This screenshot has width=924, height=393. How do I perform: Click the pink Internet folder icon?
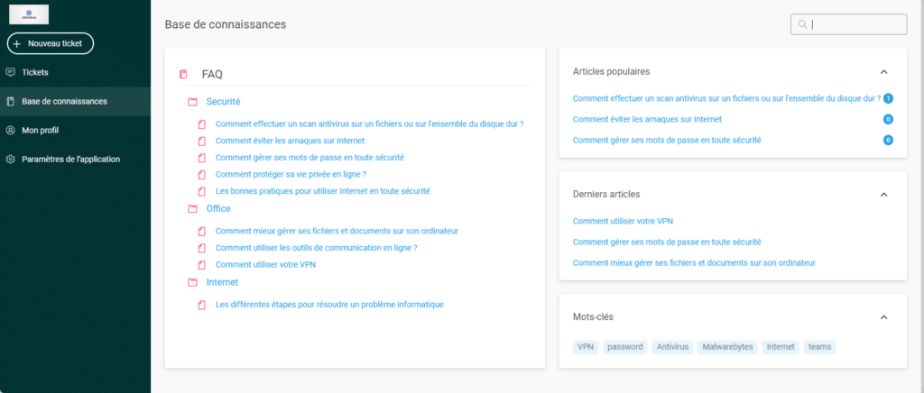coord(192,282)
